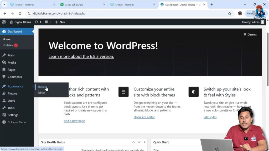Dismiss the Welcome to WordPress panel
Image resolution: width=269 pixels, height=151 pixels.
(x=250, y=34)
